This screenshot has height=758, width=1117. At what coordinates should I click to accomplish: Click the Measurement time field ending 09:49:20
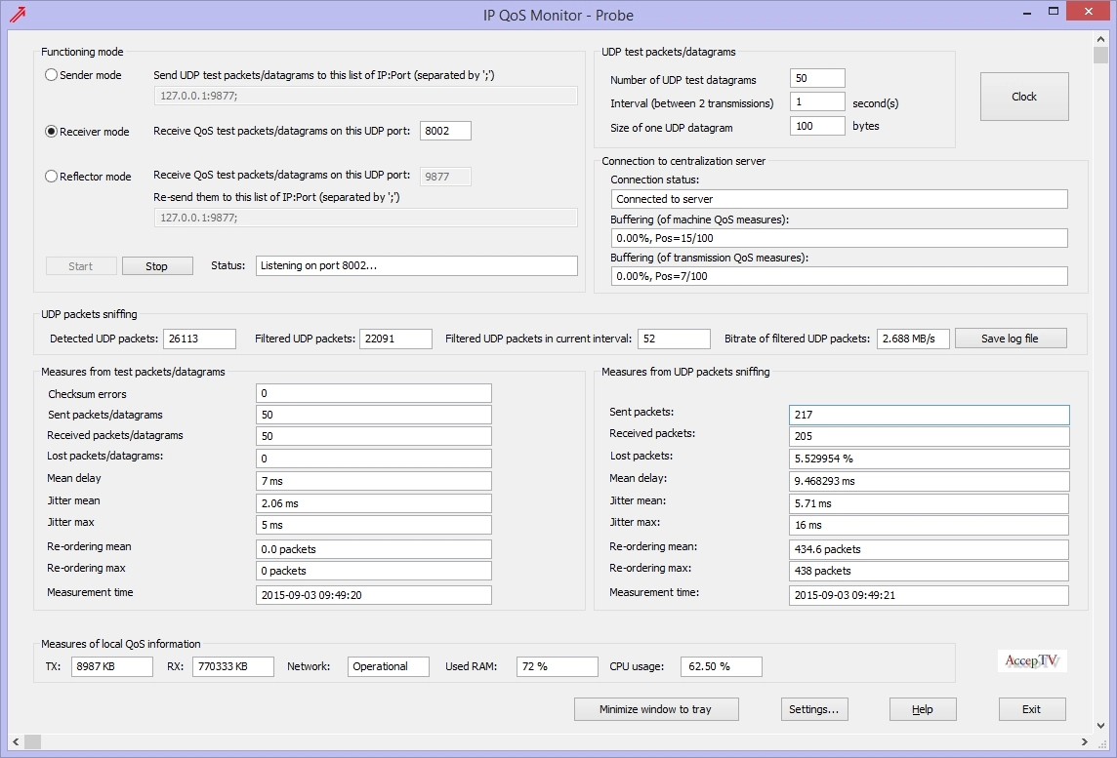coord(374,595)
